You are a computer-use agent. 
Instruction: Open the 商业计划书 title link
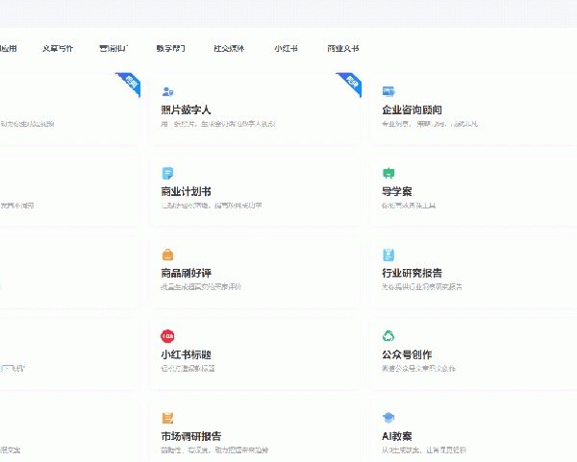pyautogui.click(x=186, y=191)
